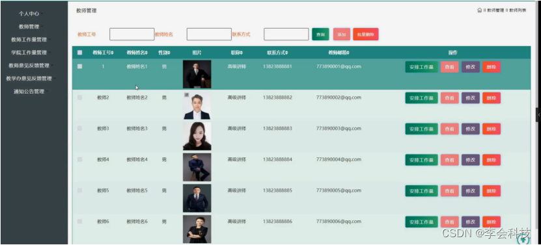Click 删除 for 教师3 row
Image resolution: width=541 pixels, height=245 pixels.
point(492,129)
